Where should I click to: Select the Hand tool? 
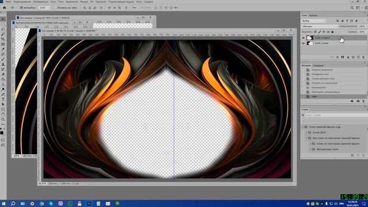coord(3,114)
